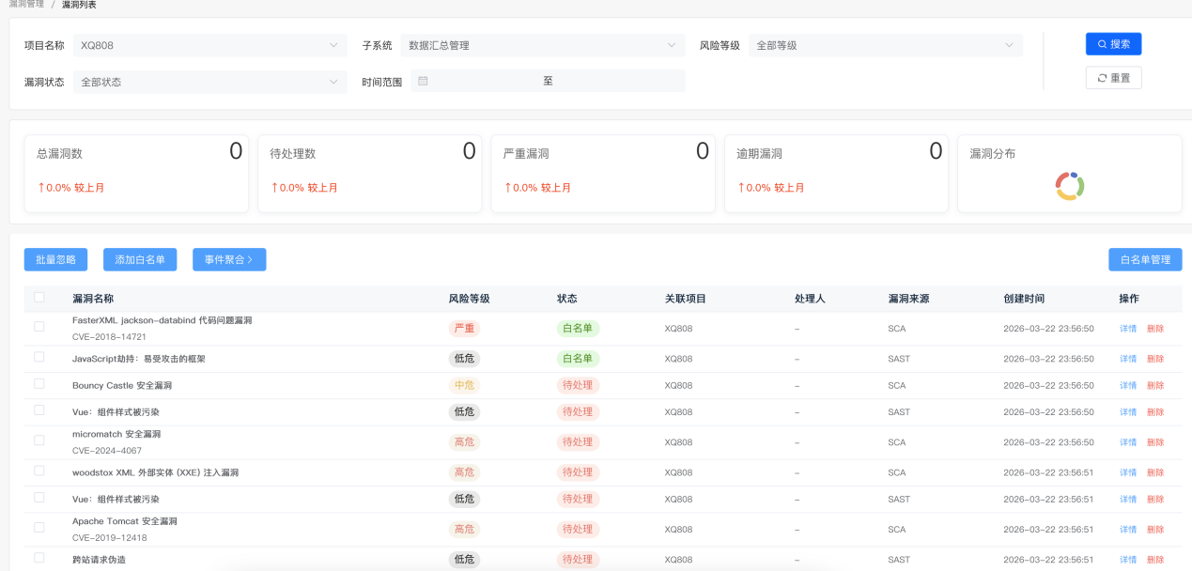Click the calendar icon in 时间范围 field
The width and height of the screenshot is (1192, 571).
[x=423, y=82]
